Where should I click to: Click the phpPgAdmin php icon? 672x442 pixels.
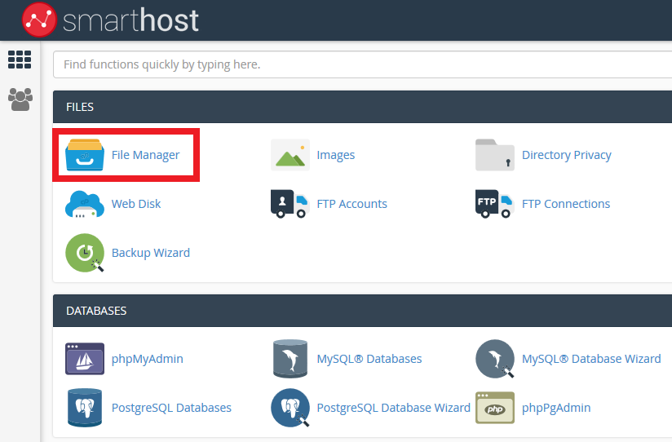tap(495, 408)
